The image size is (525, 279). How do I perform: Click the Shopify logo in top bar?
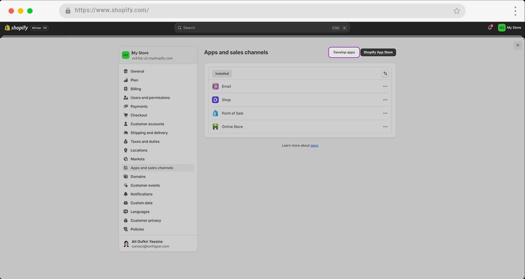17,28
